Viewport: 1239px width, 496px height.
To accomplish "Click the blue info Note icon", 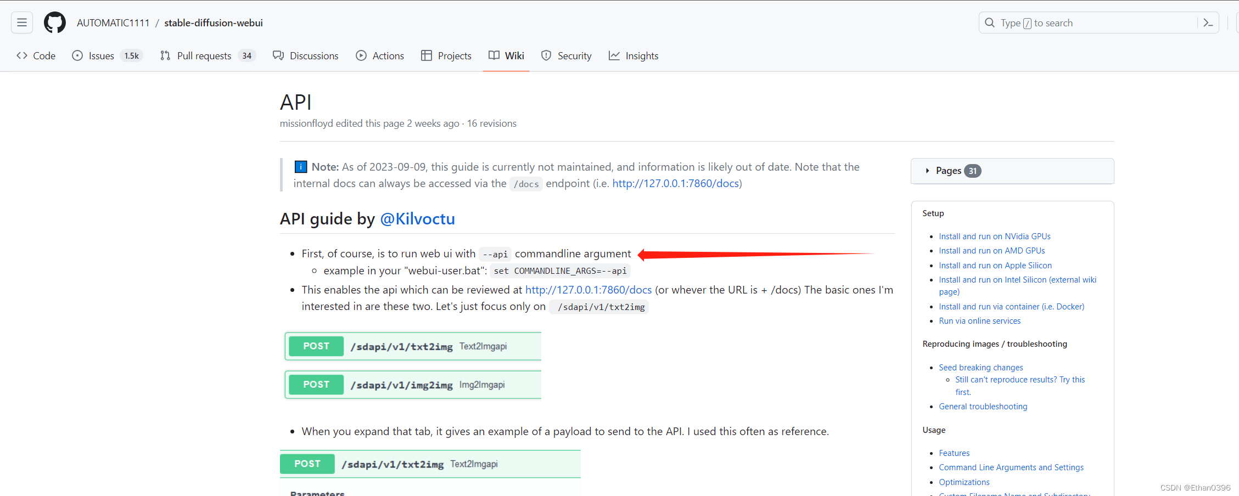I will [x=301, y=166].
